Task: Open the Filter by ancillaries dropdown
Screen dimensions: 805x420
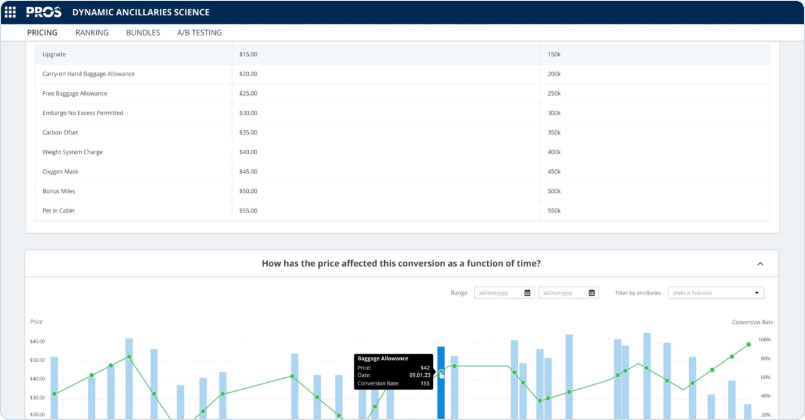Action: (716, 293)
